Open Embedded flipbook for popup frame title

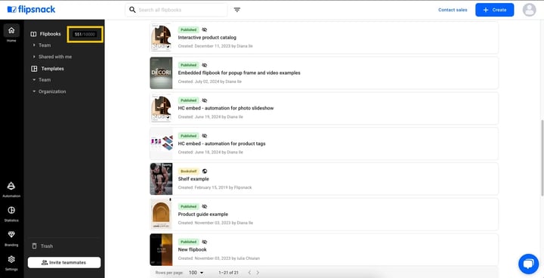coord(239,73)
